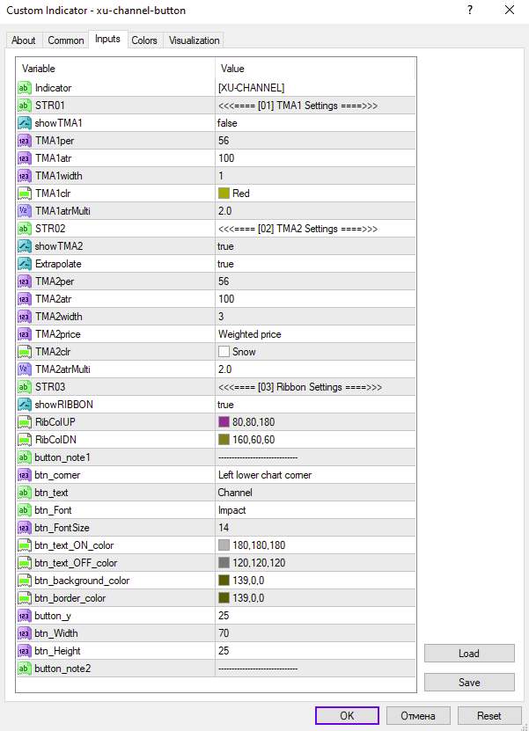Open the TMA2price Weighted price dropdown
Viewport: 529px width, 731px height.
(x=314, y=334)
